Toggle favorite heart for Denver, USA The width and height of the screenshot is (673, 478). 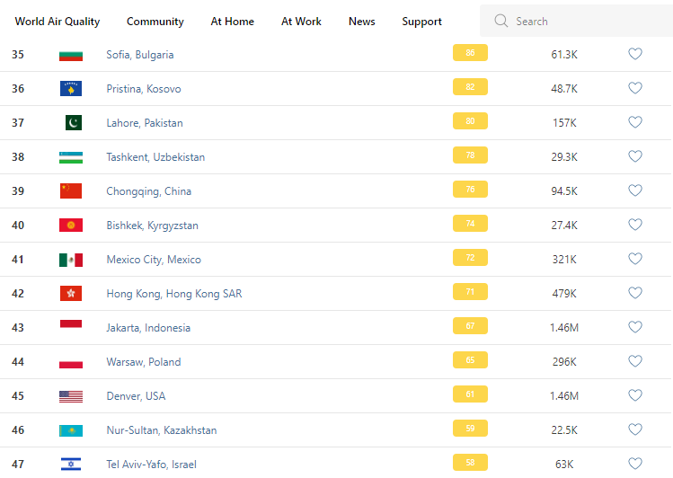pos(634,395)
